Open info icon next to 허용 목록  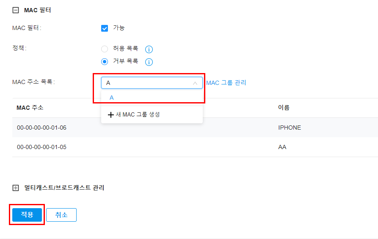tap(149, 49)
